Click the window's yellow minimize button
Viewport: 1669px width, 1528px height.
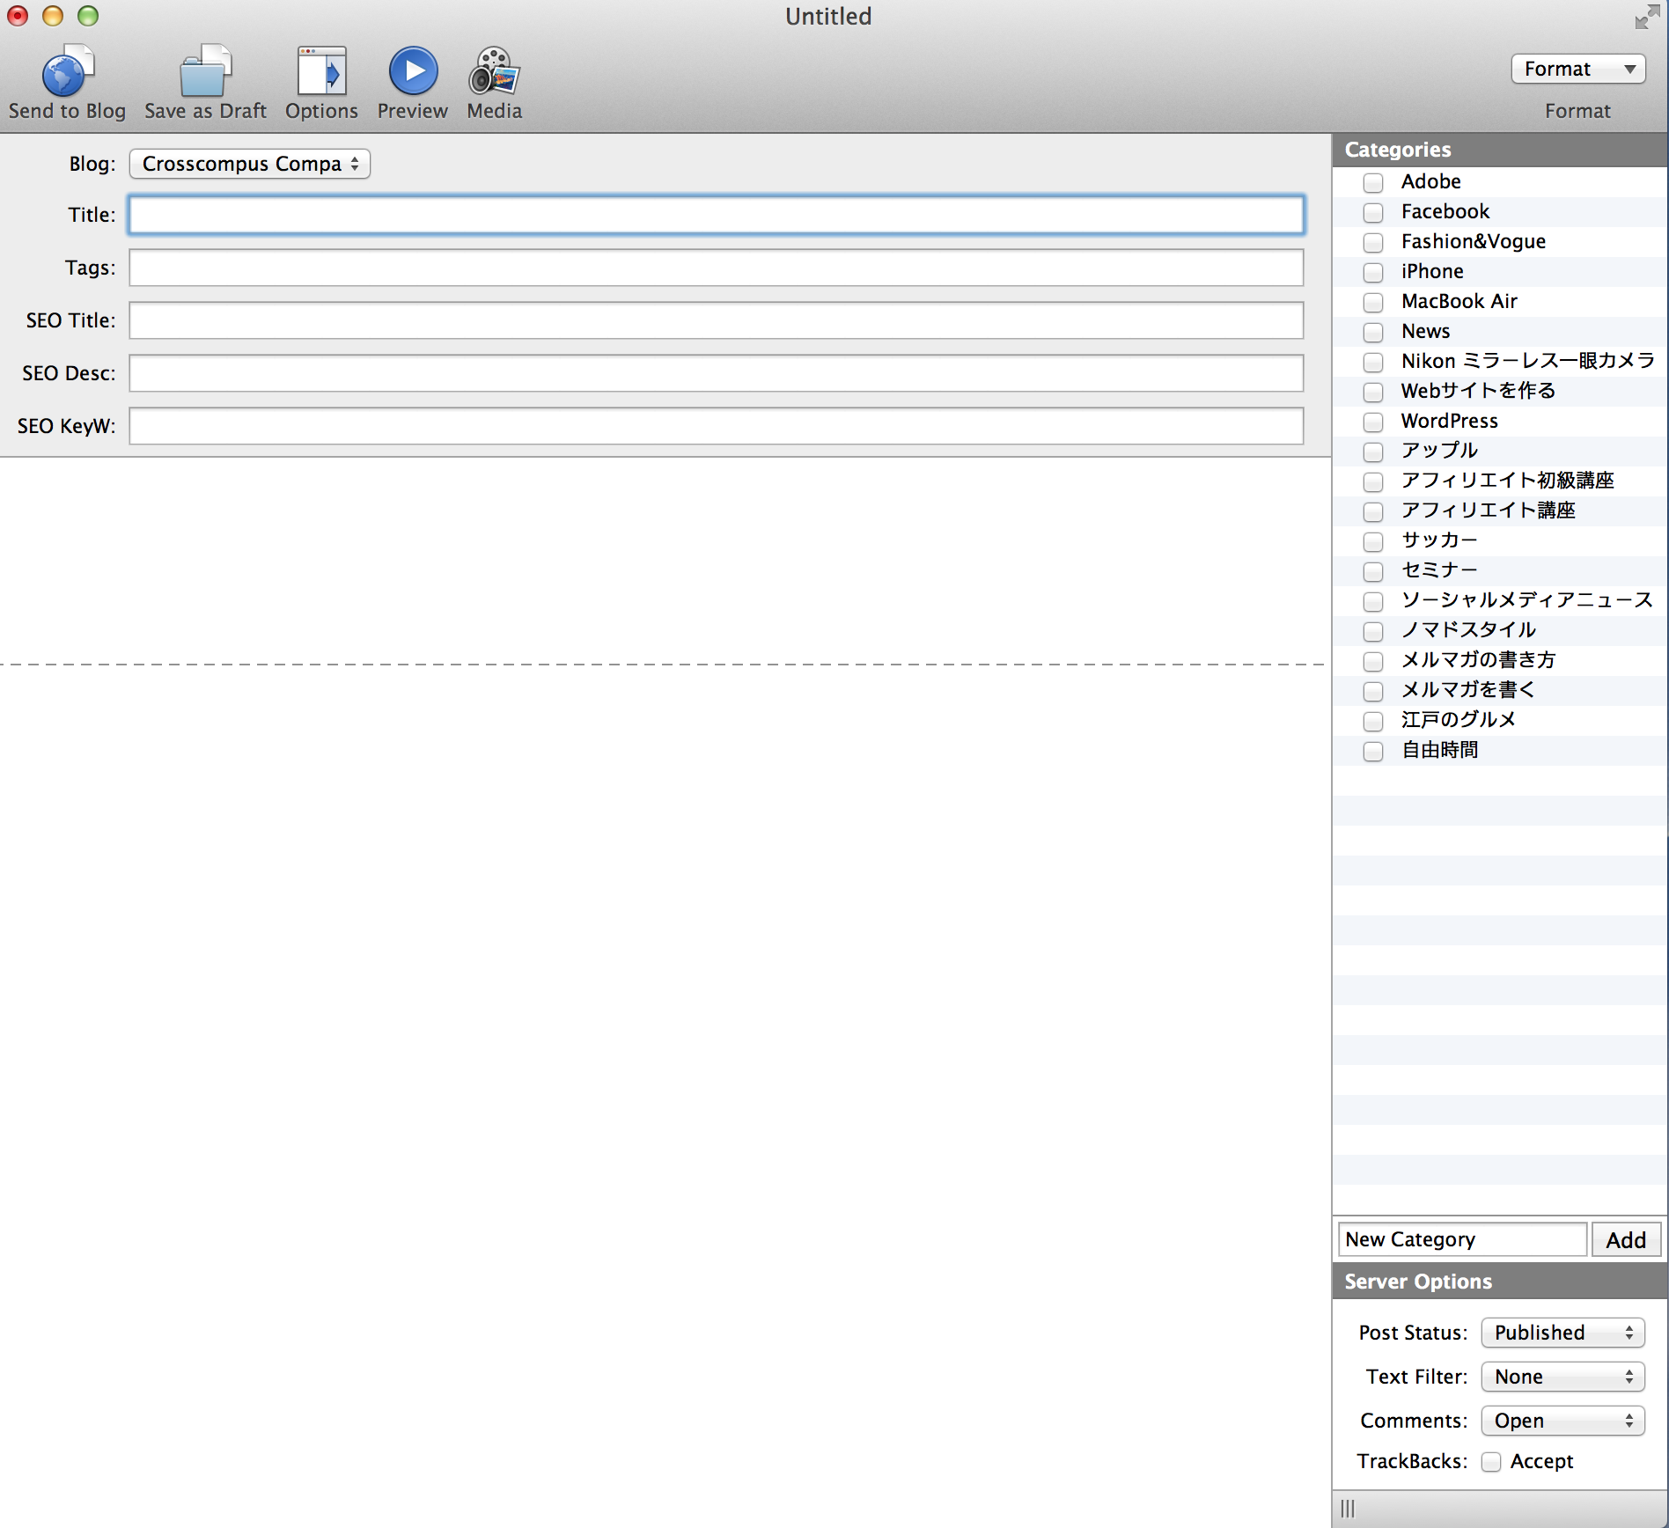coord(53,16)
